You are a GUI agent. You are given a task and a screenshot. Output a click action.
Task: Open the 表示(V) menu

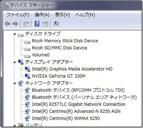62,15
